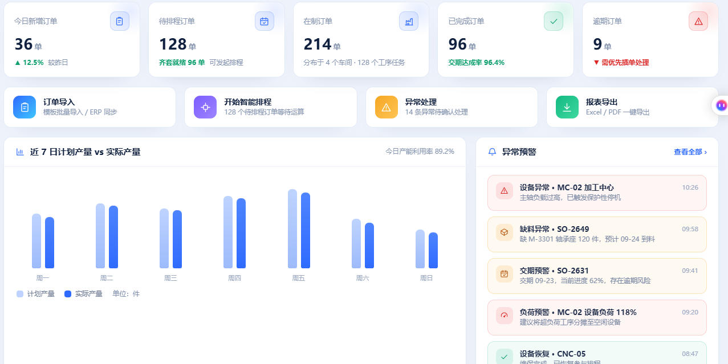Click the checkmark icon of 设备恢复 CNC-05
The image size is (728, 364).
(504, 357)
